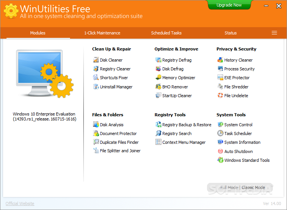Click the Uninstall Manager icon
This screenshot has width=287, height=210.
coord(96,86)
